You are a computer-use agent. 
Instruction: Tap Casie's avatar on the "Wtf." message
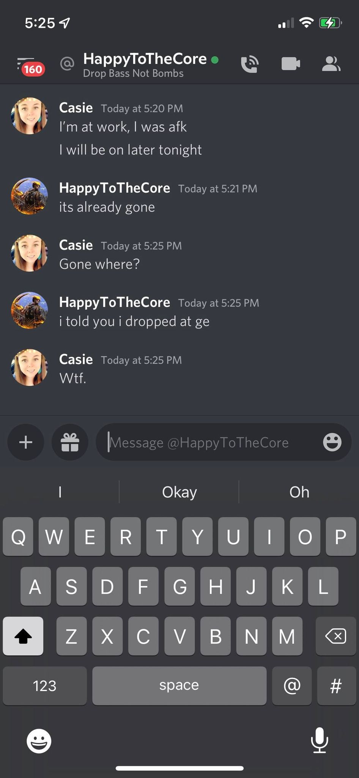pyautogui.click(x=30, y=367)
